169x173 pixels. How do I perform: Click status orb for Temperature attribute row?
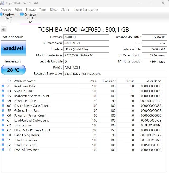point(3,125)
